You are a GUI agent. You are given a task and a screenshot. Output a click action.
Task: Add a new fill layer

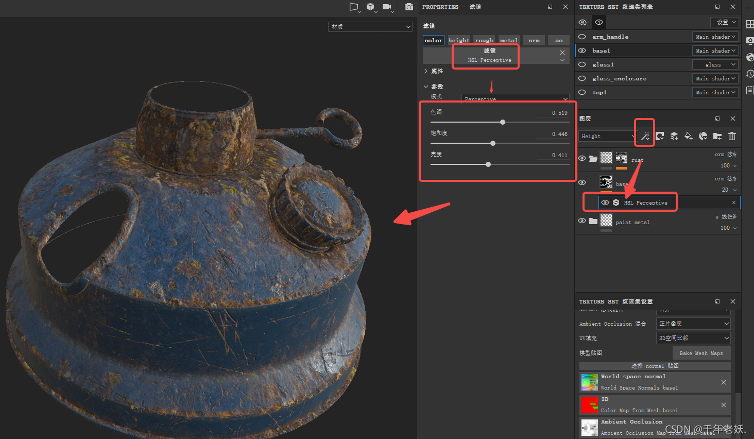[689, 136]
